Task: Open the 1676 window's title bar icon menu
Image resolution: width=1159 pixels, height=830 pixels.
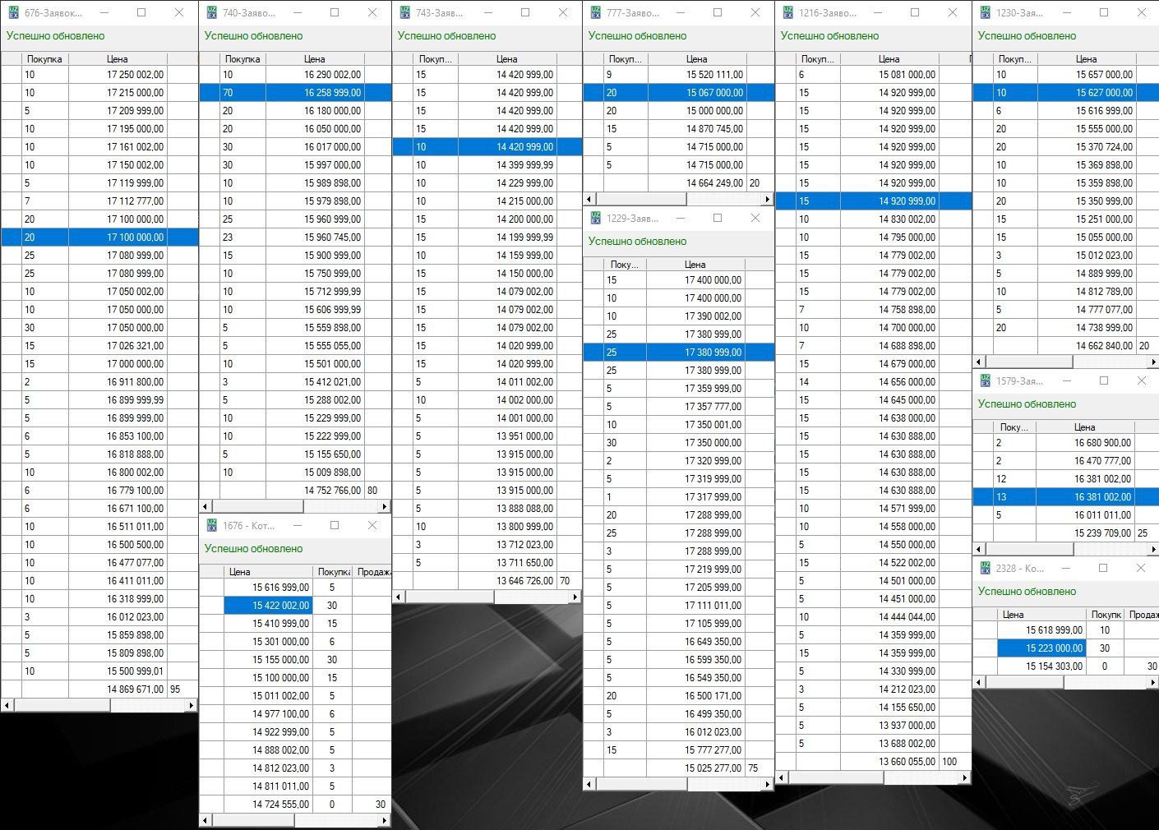Action: [211, 526]
